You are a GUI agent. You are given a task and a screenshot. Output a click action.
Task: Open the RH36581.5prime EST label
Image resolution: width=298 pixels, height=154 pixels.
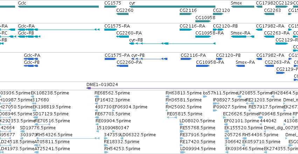pos(183,100)
